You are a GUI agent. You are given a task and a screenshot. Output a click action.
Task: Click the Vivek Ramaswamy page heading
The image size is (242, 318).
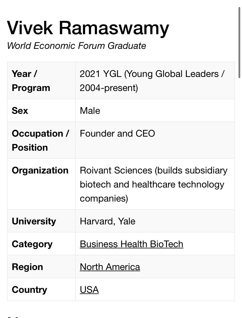[88, 28]
